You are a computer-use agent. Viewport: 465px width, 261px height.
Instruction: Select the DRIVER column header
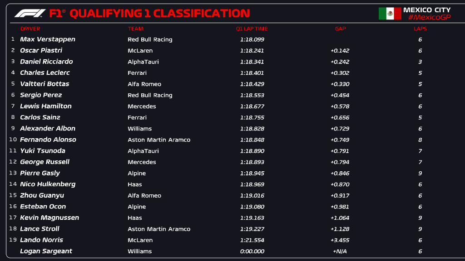30,29
